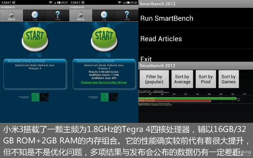This screenshot has width=253, height=158.
Task: Click the 'Smartbench 2012' title above the sort buttons
Action: (157, 66)
